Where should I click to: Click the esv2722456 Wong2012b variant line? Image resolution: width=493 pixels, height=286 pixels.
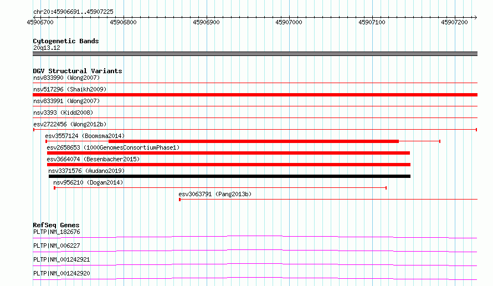click(255, 130)
